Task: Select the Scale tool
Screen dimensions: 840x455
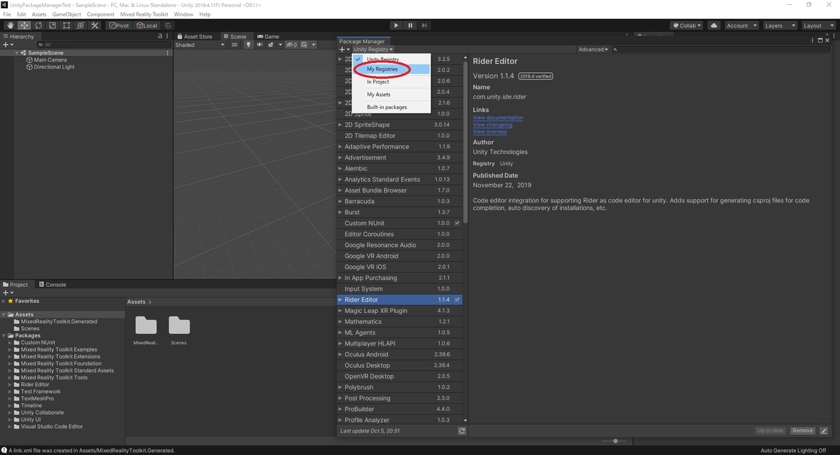Action: tap(52, 25)
